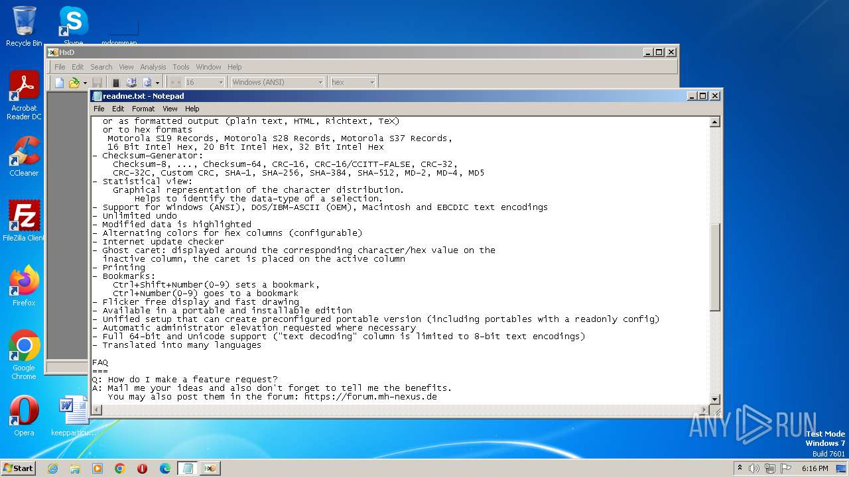Click the Notepad title bar icon
The height and width of the screenshot is (477, 849).
[98, 96]
